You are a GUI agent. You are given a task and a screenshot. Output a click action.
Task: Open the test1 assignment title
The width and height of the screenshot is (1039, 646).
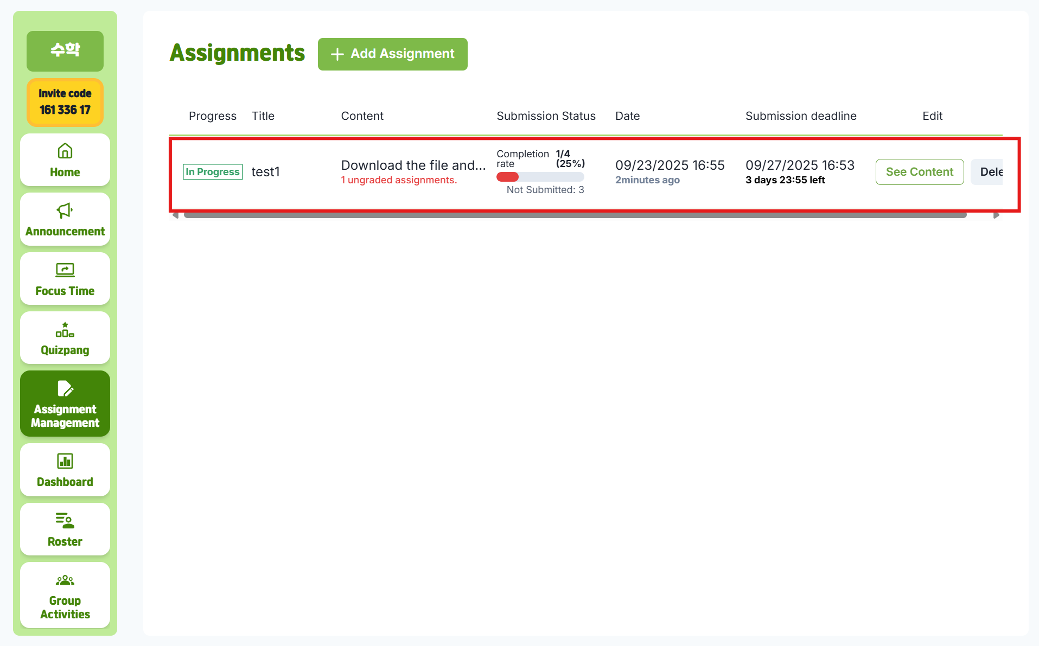click(265, 172)
